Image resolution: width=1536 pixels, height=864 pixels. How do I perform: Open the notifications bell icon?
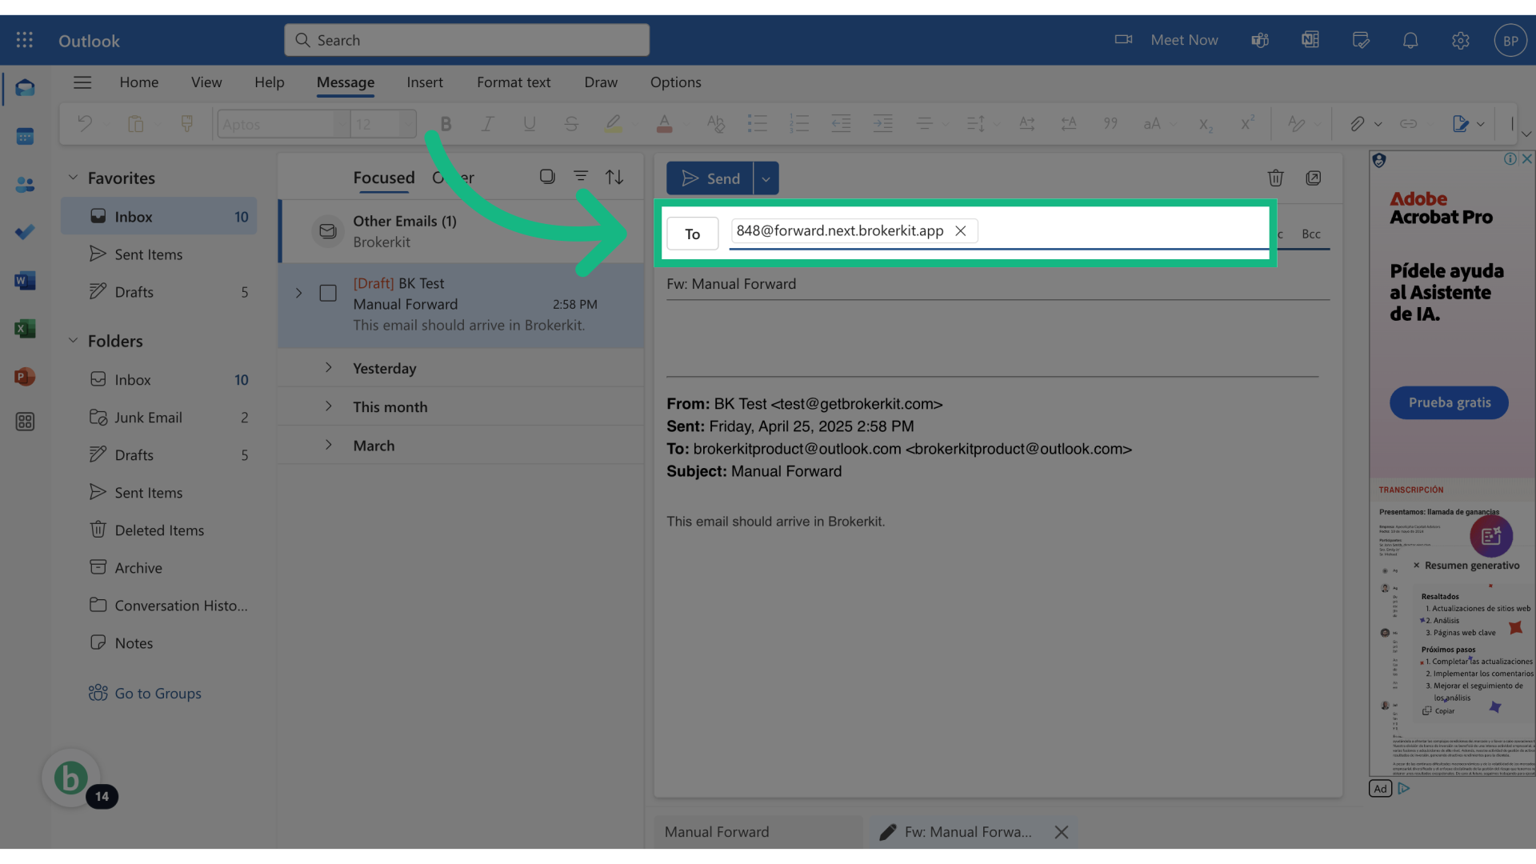click(x=1410, y=40)
